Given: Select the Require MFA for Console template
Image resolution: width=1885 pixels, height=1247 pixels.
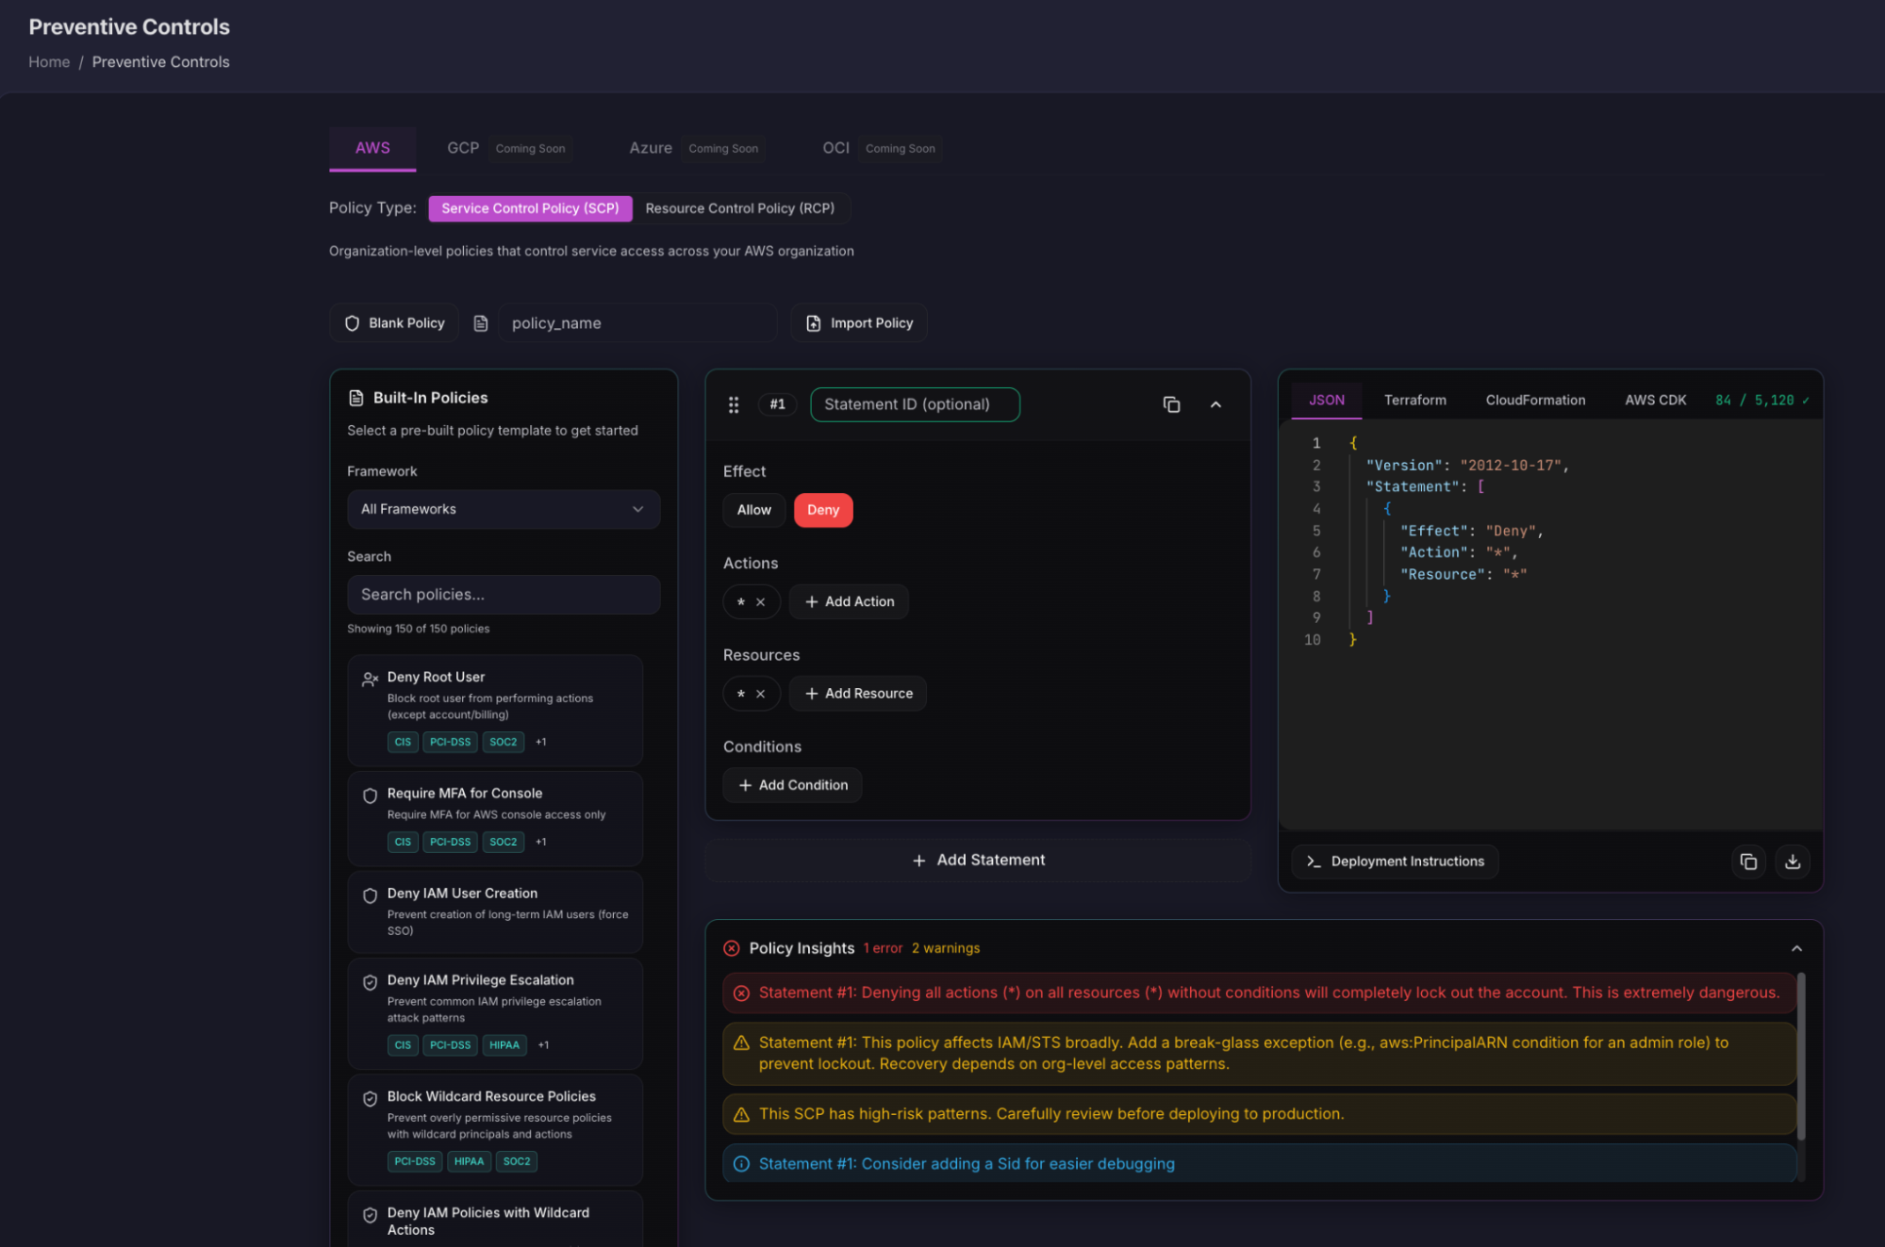Looking at the screenshot, I should click(x=495, y=818).
